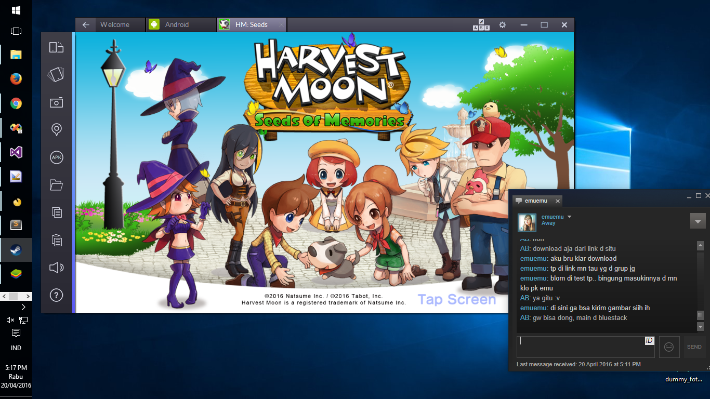Switch to the Welcome tab
710x399 pixels.
click(115, 24)
